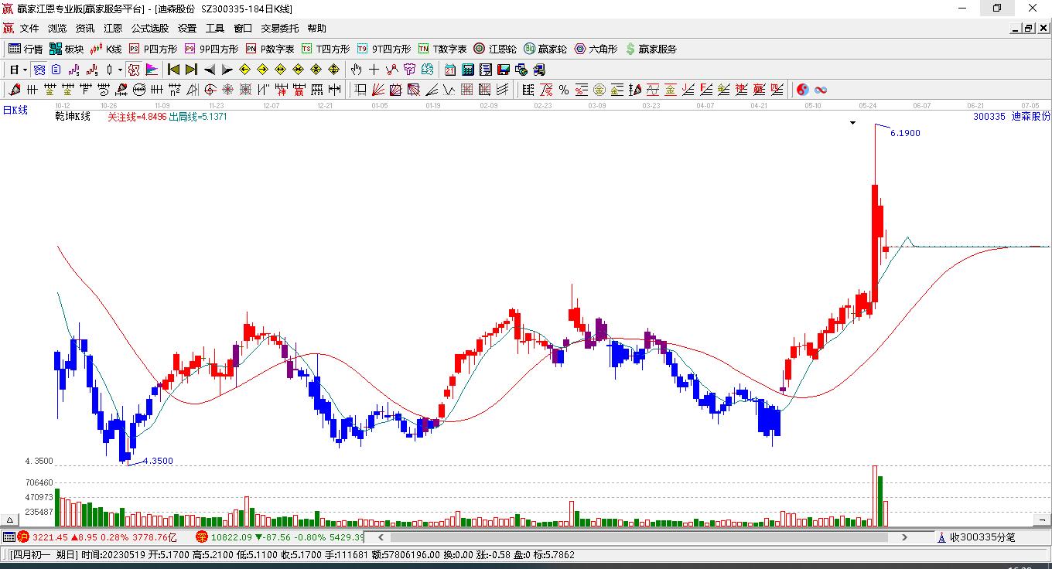This screenshot has width=1052, height=569.
Task: Open the calculator tool icon
Action: pos(468,70)
